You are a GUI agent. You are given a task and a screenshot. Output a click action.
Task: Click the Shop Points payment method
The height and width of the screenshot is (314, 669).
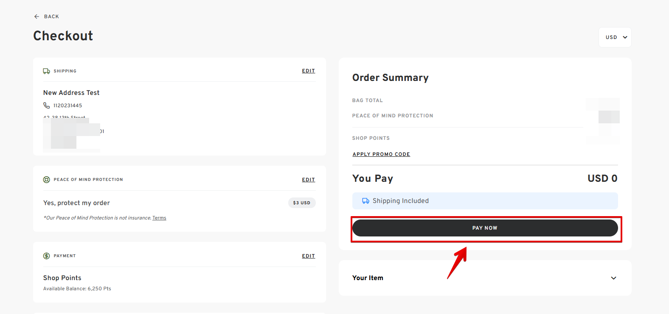pos(62,278)
